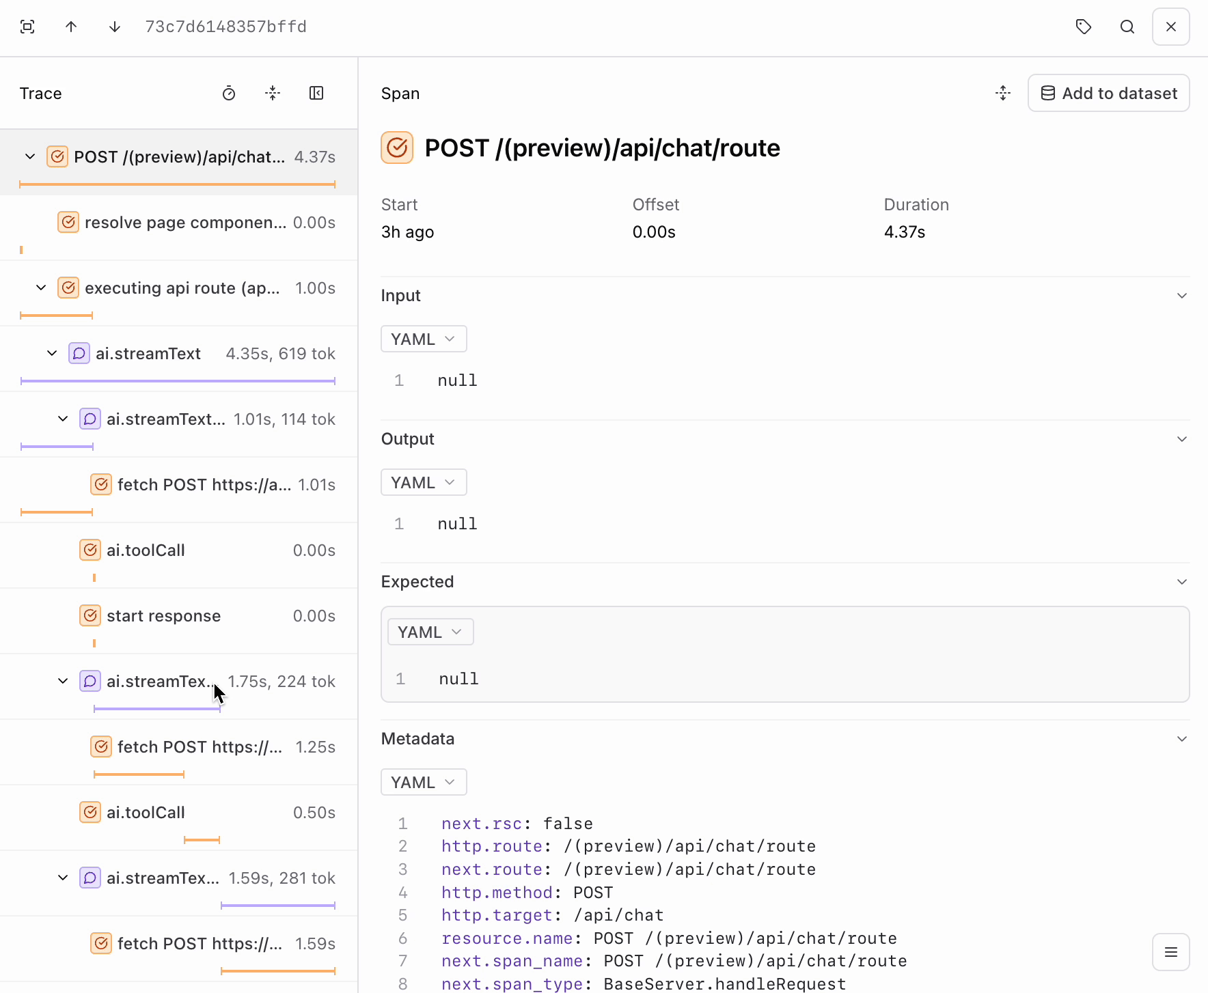Collapse the Trace sidebar with the panel icon
This screenshot has width=1208, height=993.
(316, 93)
